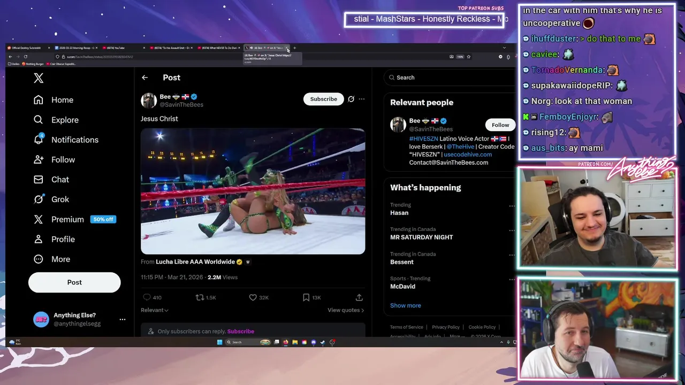The width and height of the screenshot is (685, 385).
Task: Click the X search field
Action: pos(450,78)
